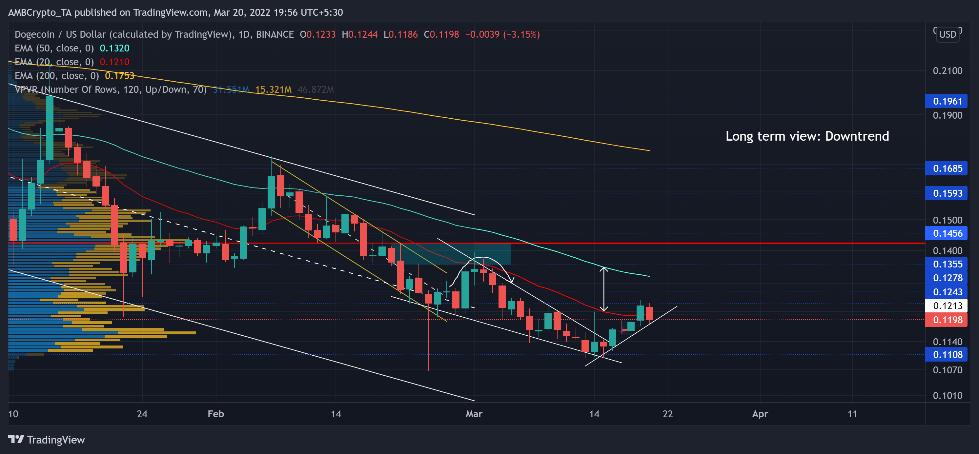Click the white double-headed arrow near EMA 50
This screenshot has height=454, width=979.
[603, 289]
